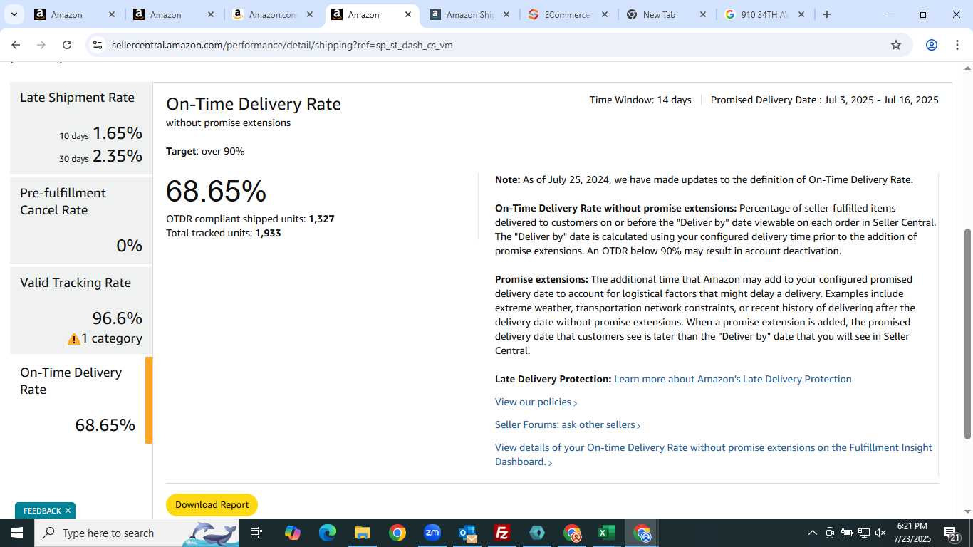Go back to the previous page
Screen dimensions: 973x547
[x=16, y=45]
